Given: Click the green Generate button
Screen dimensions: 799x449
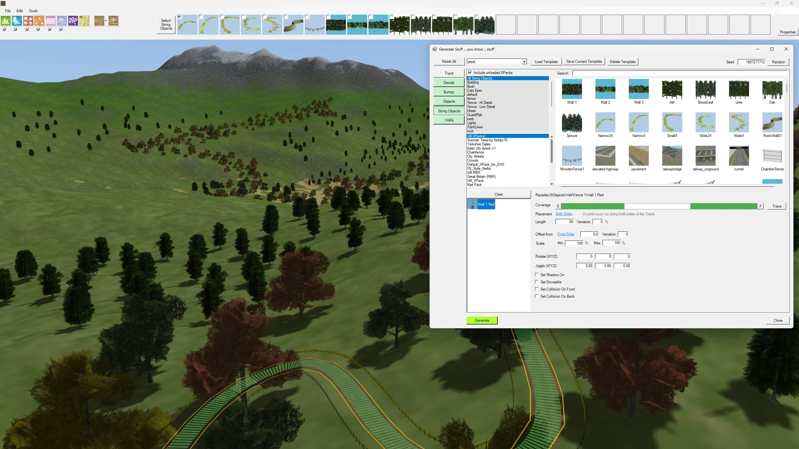Looking at the screenshot, I should 482,320.
